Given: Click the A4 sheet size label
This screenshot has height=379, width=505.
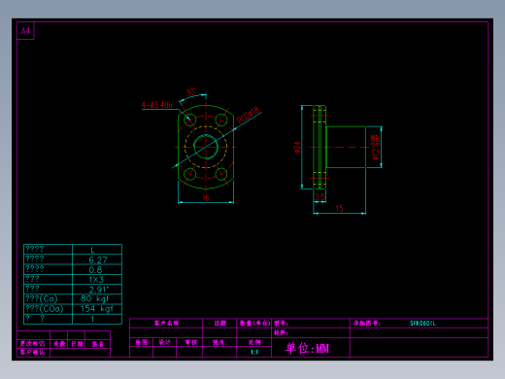Looking at the screenshot, I should click(x=25, y=31).
